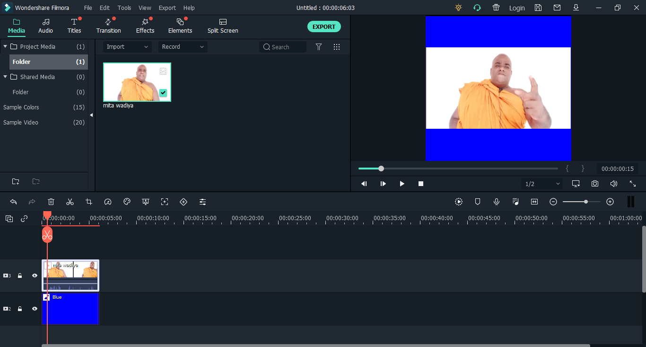Click the preview playback progress slider
Screen dimensions: 646x347
click(458, 169)
